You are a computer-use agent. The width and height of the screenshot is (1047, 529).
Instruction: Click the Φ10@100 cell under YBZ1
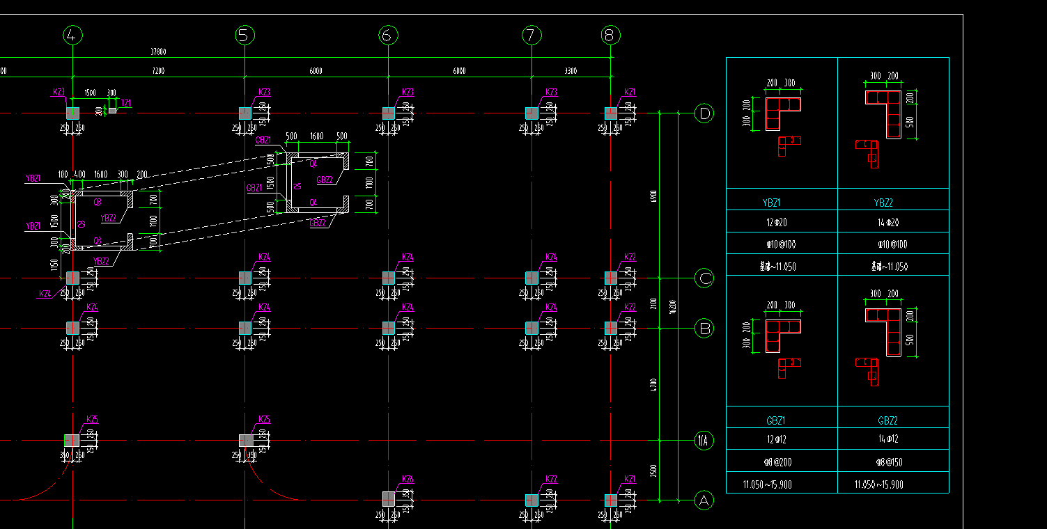point(782,244)
